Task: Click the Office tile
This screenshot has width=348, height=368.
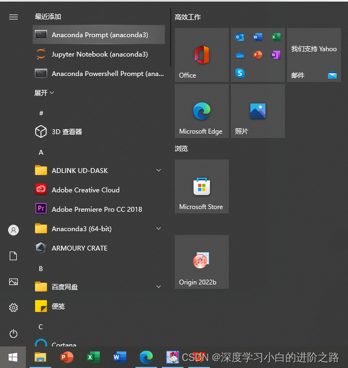Action: [202, 55]
